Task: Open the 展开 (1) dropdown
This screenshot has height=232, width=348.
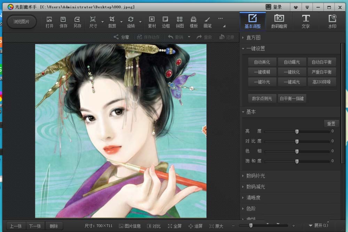Action: 318,226
